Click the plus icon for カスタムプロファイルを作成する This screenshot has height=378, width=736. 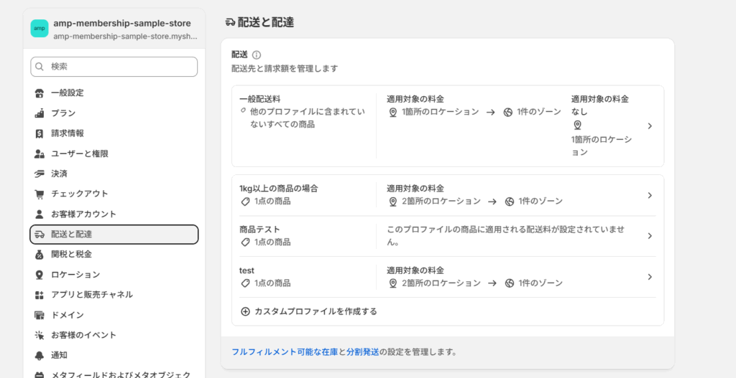[245, 311]
